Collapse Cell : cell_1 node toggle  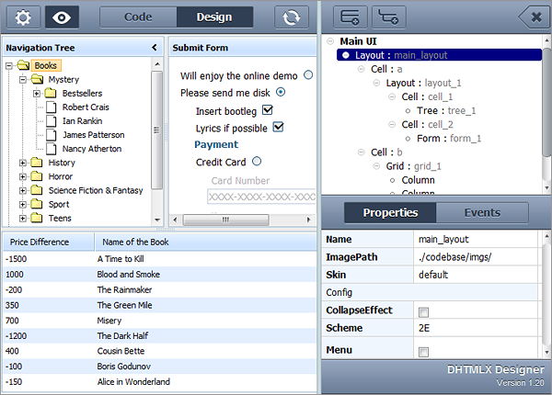click(x=392, y=96)
